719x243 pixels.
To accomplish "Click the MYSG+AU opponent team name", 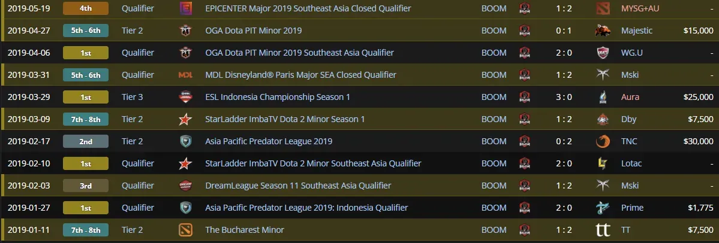I will [640, 8].
